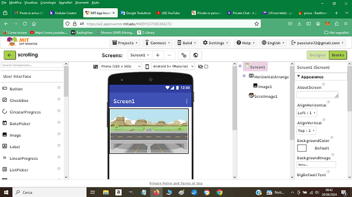The width and height of the screenshot is (352, 197).
Task: Click the green back arrow beside scrolling
Action: click(10, 55)
